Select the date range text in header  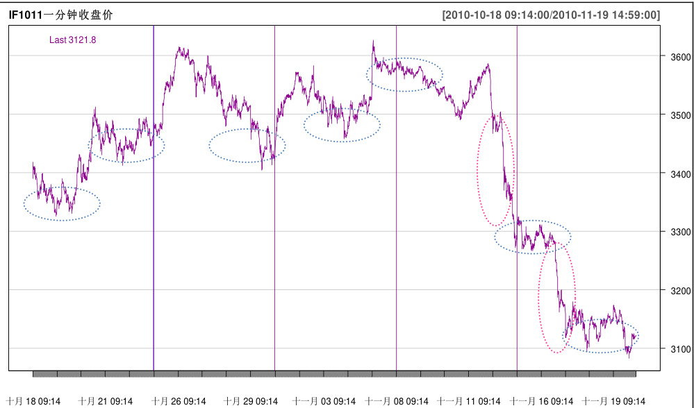(x=550, y=15)
